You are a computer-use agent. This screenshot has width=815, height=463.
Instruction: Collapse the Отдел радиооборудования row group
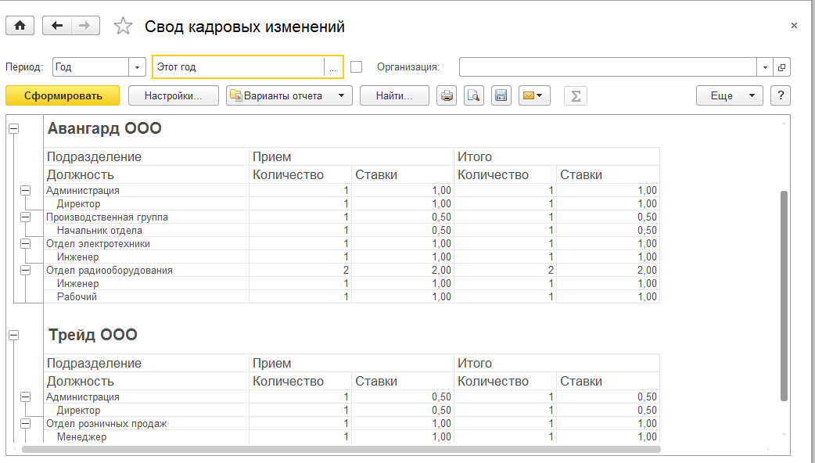pos(26,271)
